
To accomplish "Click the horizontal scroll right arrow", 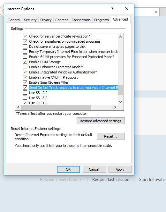I will [x=115, y=107].
